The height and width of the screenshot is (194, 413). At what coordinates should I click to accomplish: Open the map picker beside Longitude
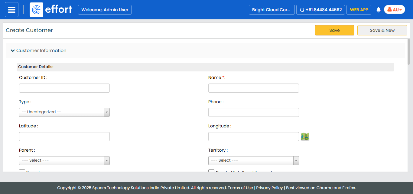click(x=305, y=137)
